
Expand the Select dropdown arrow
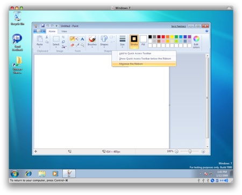[x=56, y=47]
